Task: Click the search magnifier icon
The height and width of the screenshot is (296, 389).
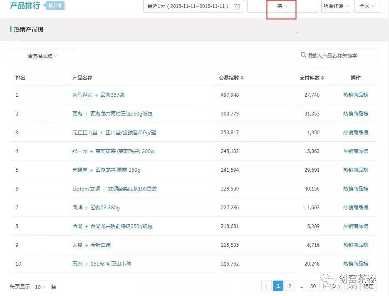Action: (303, 55)
